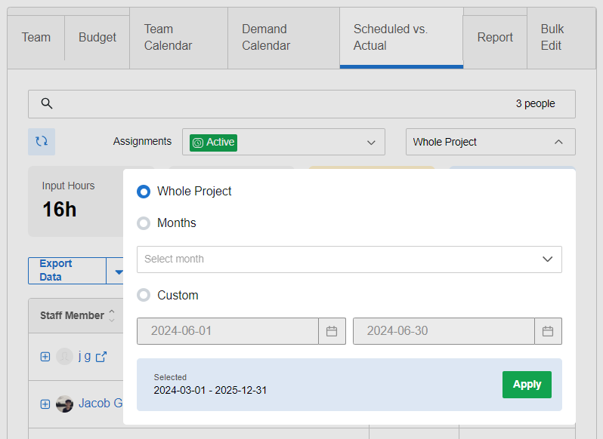603x439 pixels.
Task: Click Jacob's profile avatar
Action: click(65, 404)
